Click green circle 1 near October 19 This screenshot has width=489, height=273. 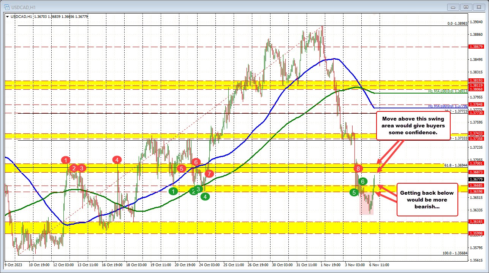tap(173, 191)
